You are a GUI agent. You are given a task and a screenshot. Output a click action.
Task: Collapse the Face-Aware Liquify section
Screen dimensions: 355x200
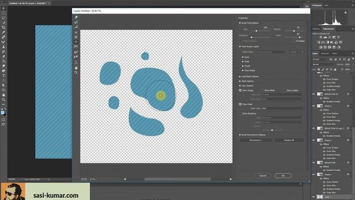[240, 47]
